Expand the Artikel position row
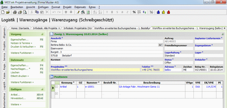This screenshot has height=108, width=227. [56, 87]
